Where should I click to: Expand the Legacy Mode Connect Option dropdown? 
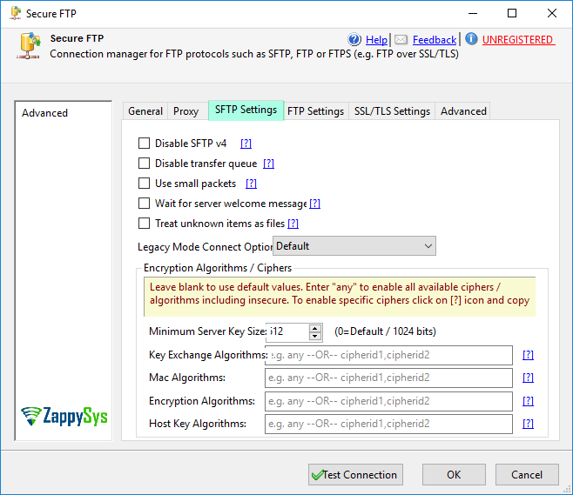354,246
